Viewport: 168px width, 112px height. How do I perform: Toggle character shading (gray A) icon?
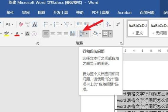point(27,34)
